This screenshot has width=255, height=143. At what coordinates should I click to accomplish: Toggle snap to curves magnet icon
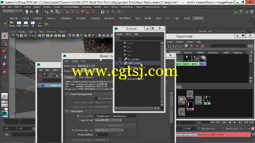click(72, 12)
